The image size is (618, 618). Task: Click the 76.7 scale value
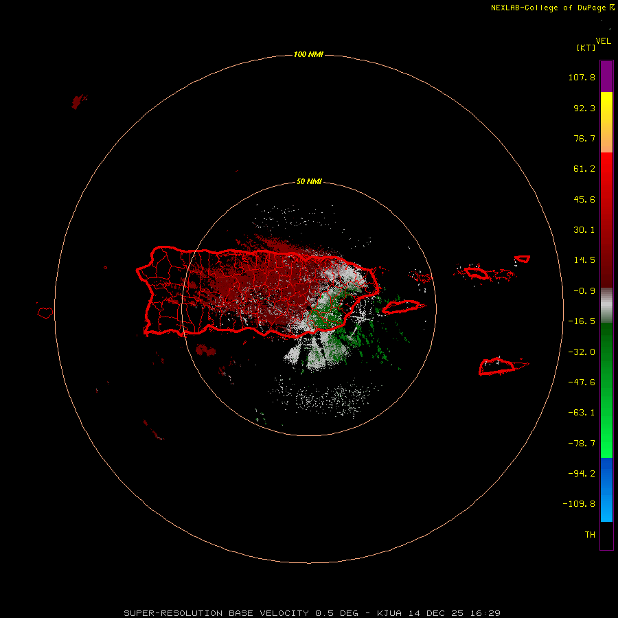coord(584,138)
